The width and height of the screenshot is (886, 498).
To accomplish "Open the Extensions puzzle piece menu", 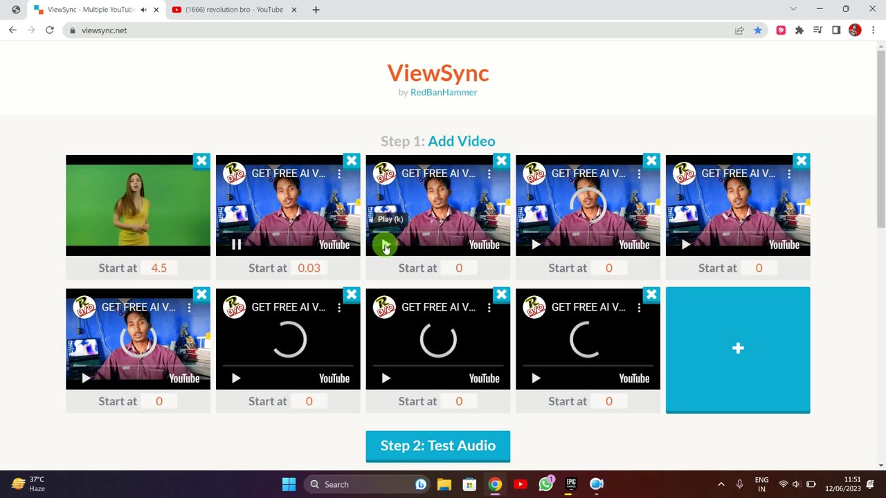I will pyautogui.click(x=799, y=30).
